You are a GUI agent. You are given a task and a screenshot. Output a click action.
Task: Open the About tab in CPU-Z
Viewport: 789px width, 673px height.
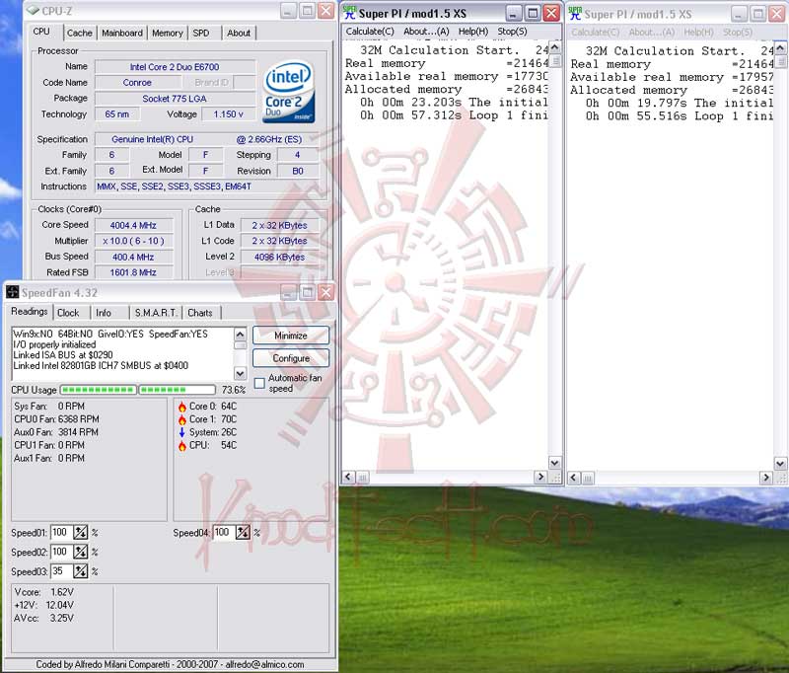tap(239, 34)
